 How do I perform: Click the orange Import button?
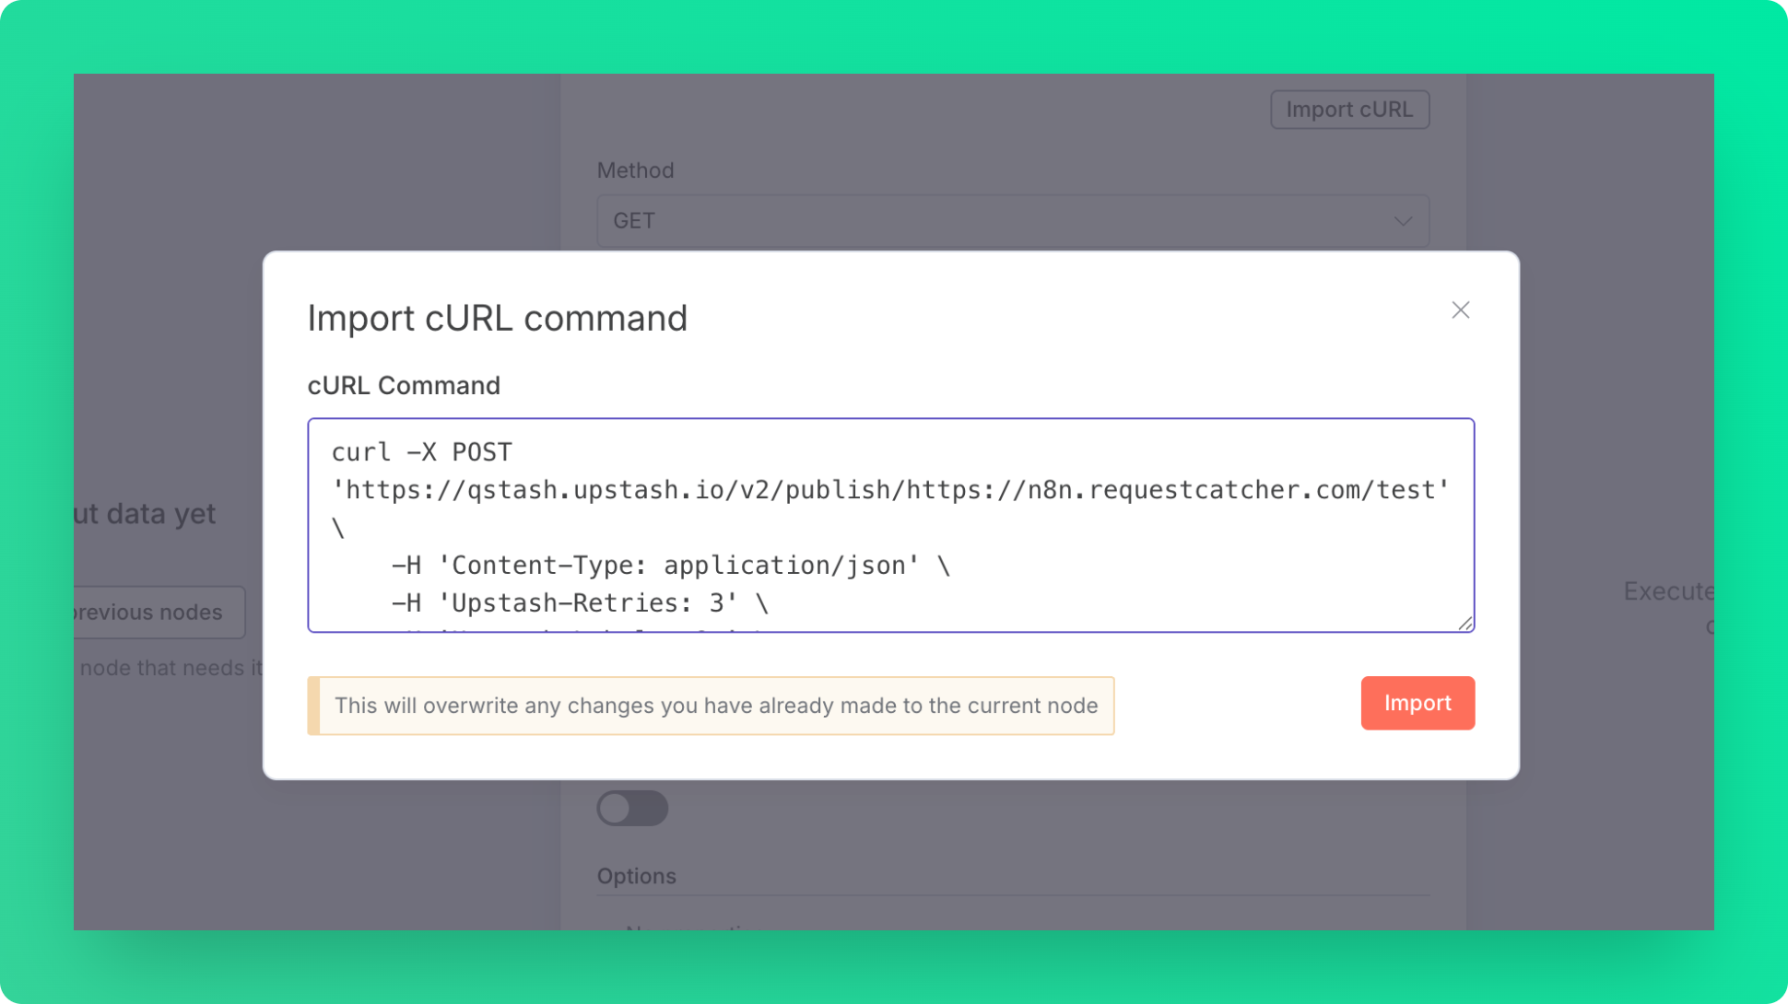(x=1417, y=704)
